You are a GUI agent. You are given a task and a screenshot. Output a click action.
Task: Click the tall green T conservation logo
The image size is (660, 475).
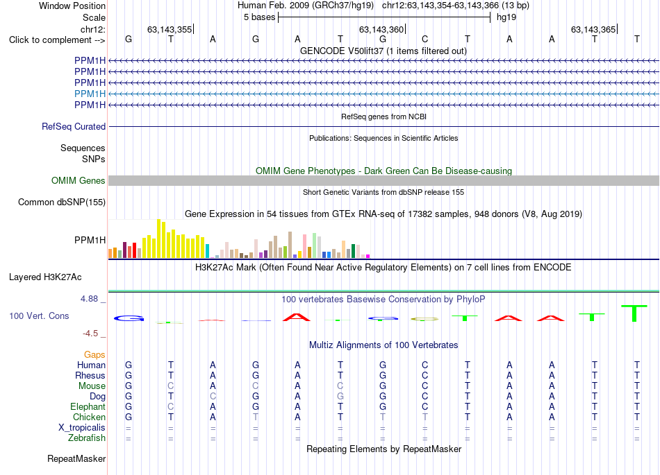click(x=634, y=313)
